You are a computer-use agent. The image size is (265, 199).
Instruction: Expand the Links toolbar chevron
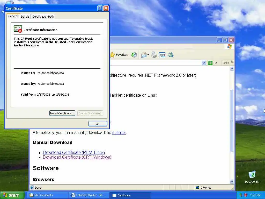click(232, 62)
